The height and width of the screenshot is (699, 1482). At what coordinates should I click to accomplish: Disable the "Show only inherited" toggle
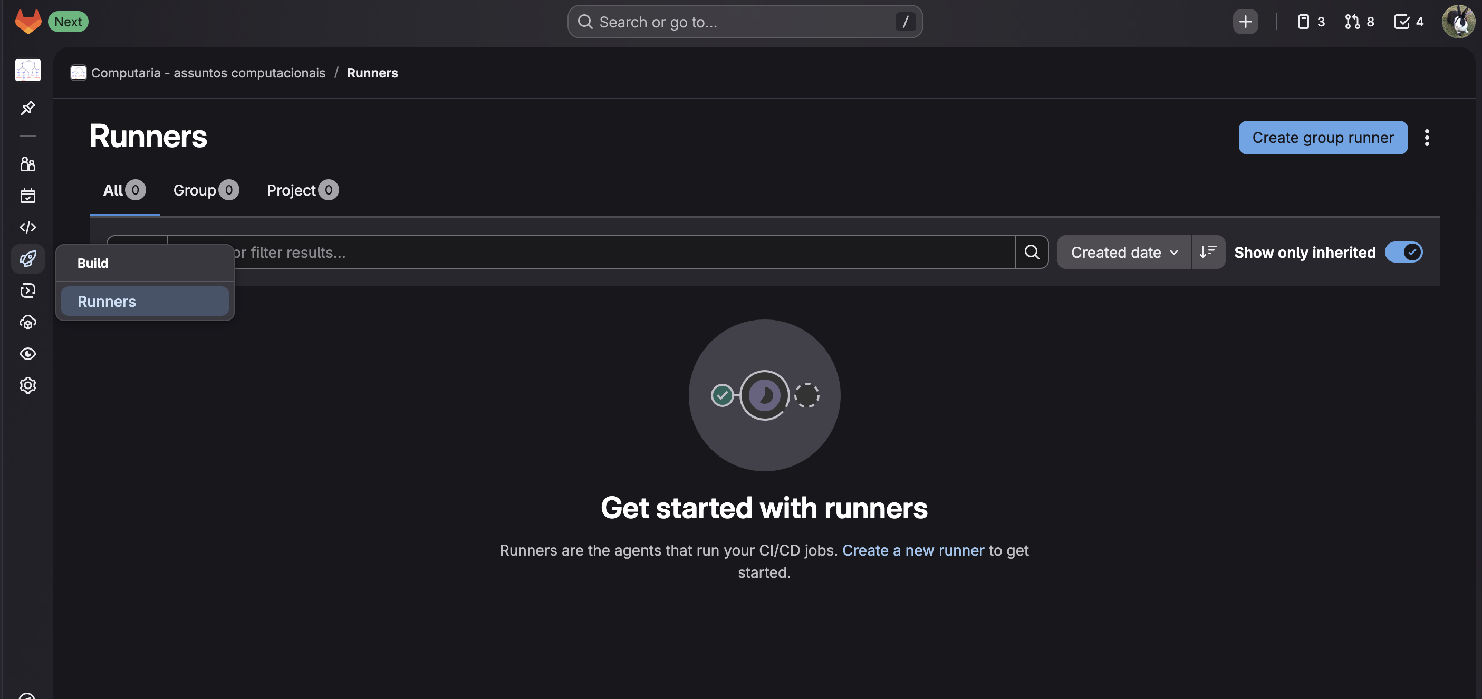click(1404, 252)
